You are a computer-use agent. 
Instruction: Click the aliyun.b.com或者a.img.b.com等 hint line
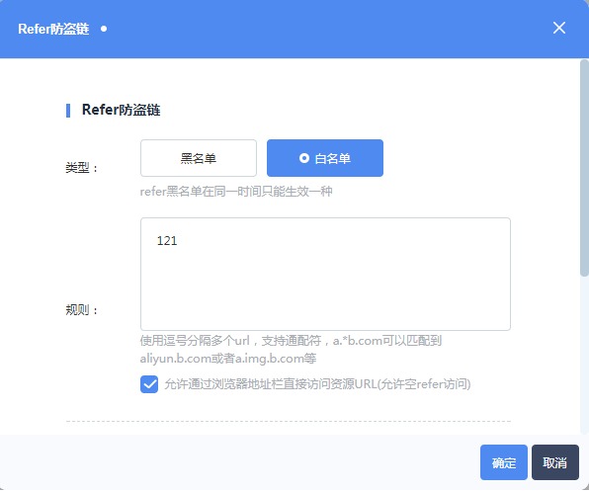pos(228,359)
